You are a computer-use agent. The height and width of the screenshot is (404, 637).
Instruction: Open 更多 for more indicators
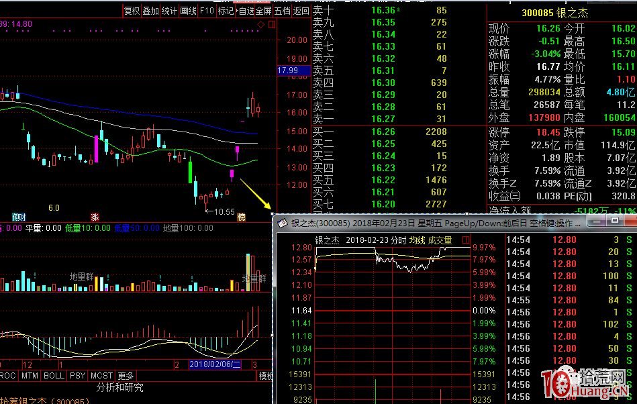point(126,376)
